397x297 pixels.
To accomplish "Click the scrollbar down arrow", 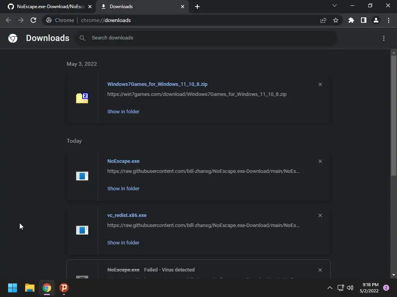I will pos(394,275).
